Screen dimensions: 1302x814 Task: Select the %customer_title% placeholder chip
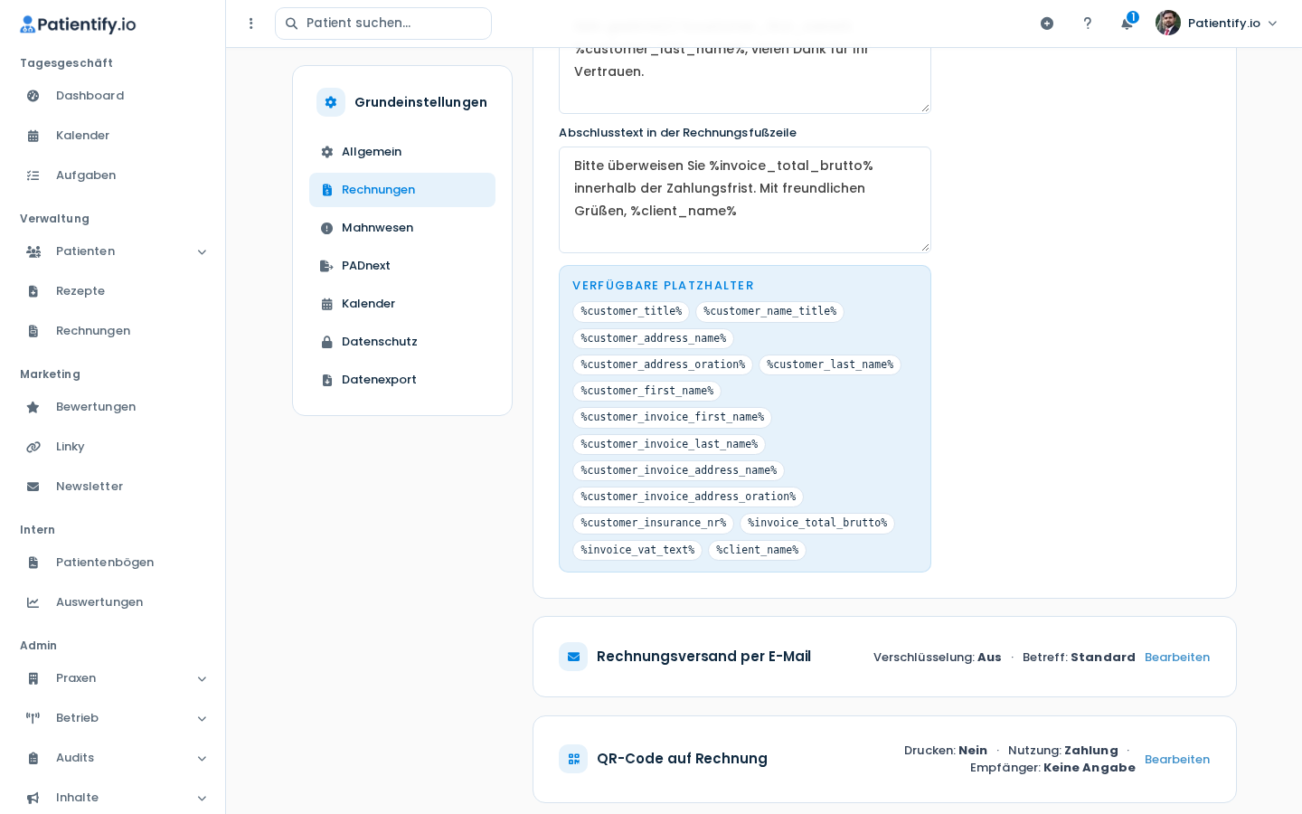[631, 312]
